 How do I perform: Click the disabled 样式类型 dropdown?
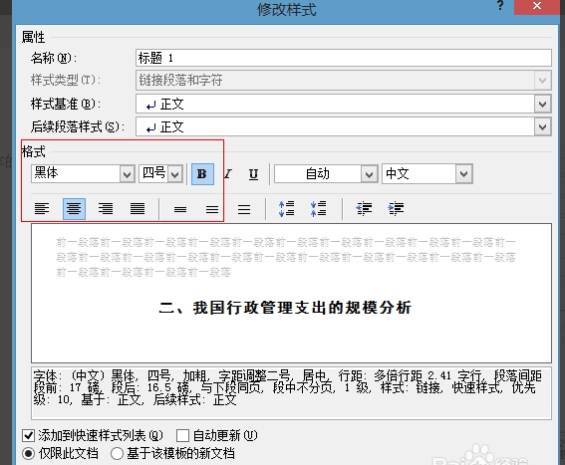point(344,80)
